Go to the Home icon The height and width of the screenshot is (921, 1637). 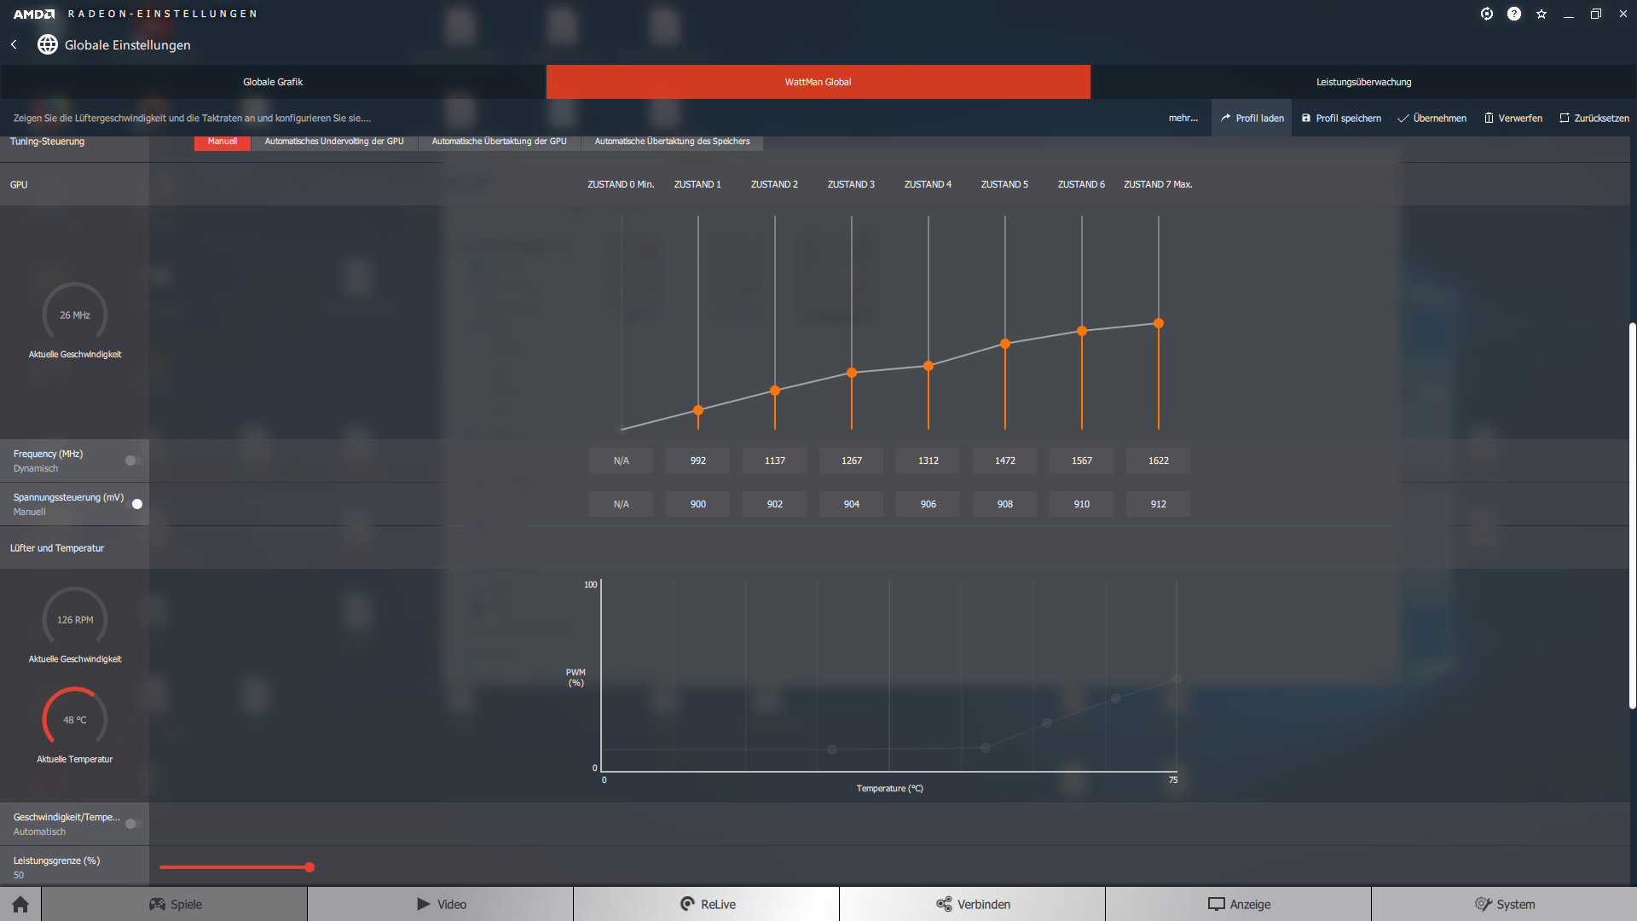click(20, 904)
